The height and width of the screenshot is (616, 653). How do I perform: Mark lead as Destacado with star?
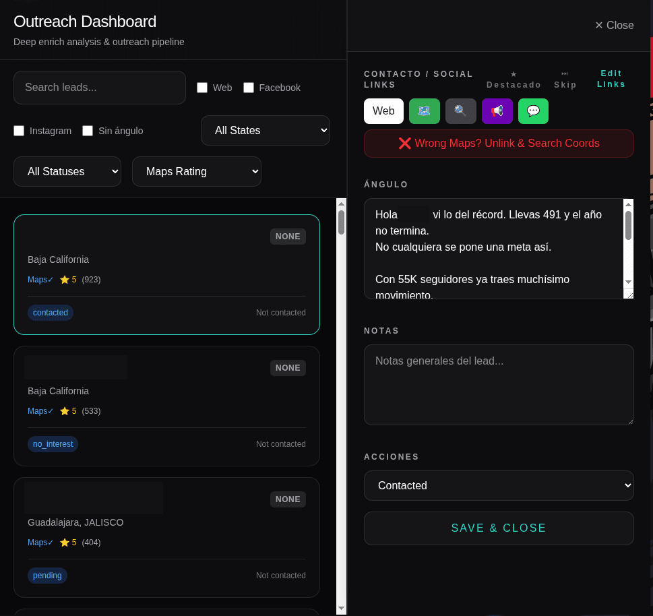coord(514,80)
